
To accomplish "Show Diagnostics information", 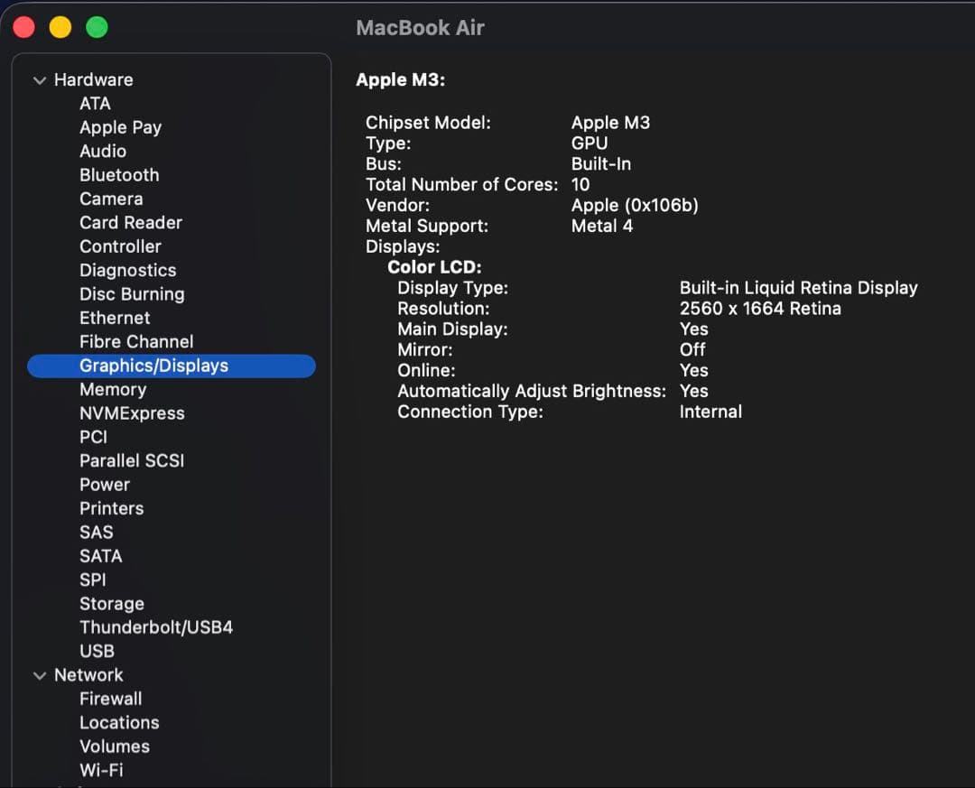I will click(x=127, y=271).
